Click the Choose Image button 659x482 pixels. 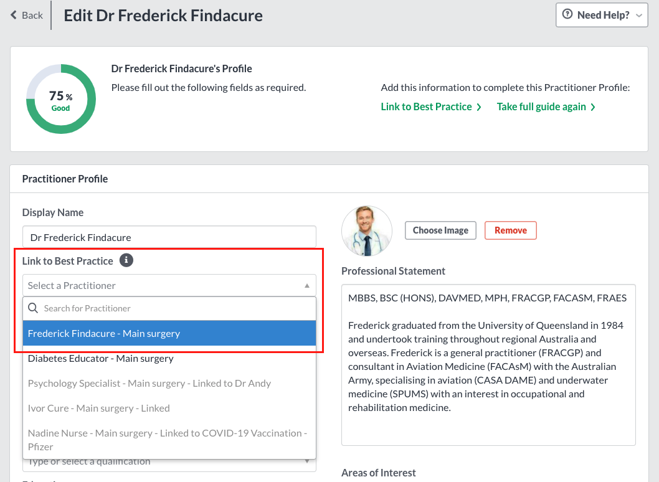pos(440,230)
